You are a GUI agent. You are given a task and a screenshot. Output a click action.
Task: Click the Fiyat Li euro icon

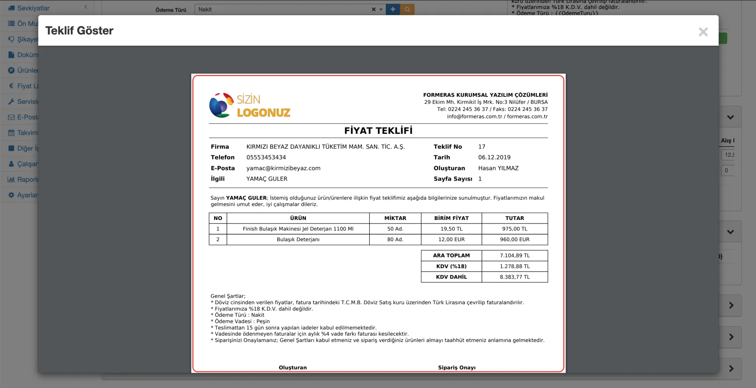coord(11,86)
